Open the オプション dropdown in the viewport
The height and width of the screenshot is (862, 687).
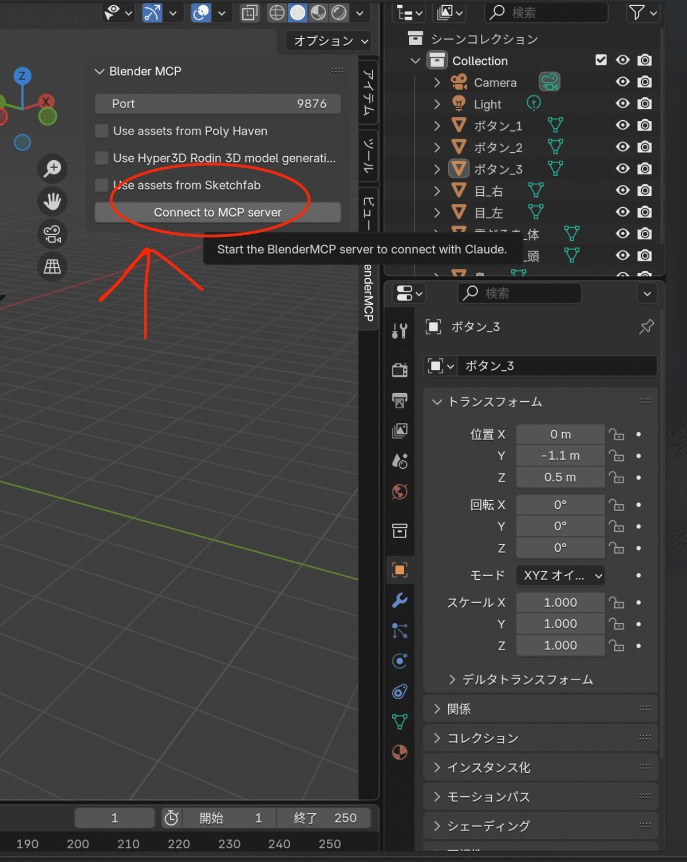tap(328, 41)
